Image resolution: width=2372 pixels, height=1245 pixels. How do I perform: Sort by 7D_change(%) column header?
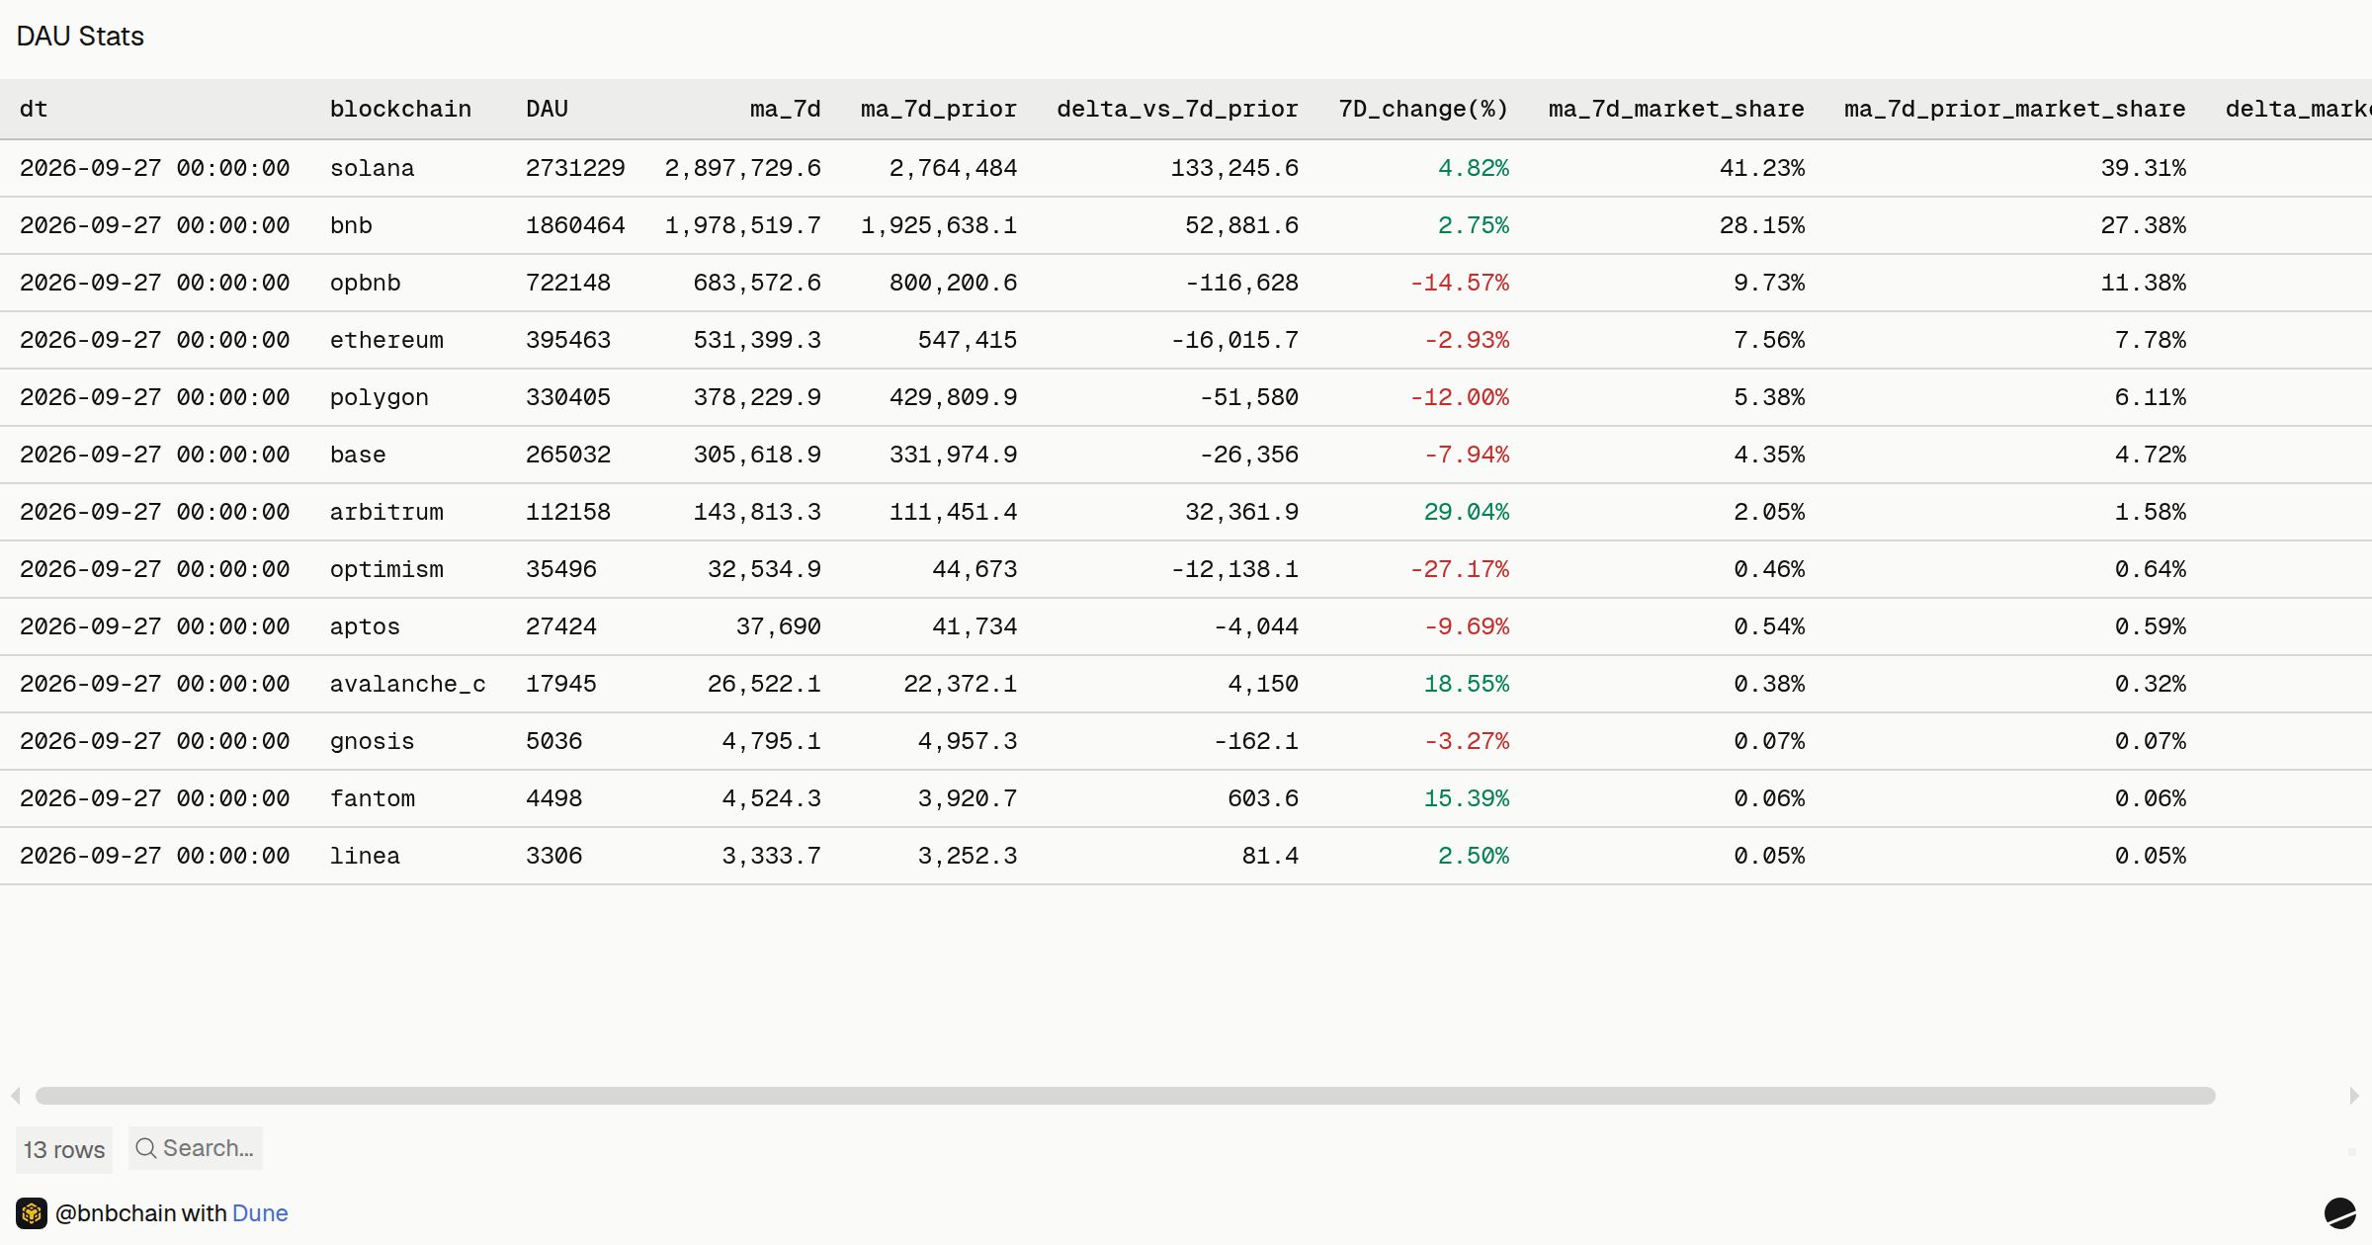coord(1423,109)
